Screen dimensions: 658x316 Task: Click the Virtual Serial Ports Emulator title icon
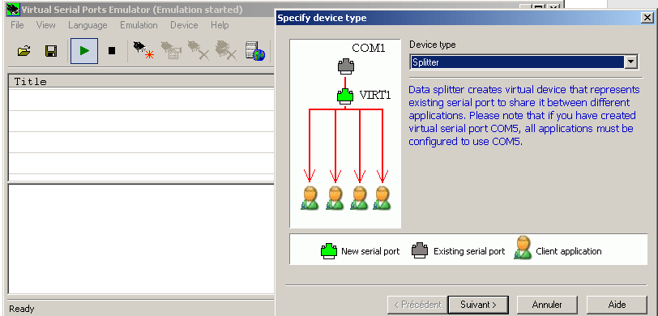pos(13,9)
